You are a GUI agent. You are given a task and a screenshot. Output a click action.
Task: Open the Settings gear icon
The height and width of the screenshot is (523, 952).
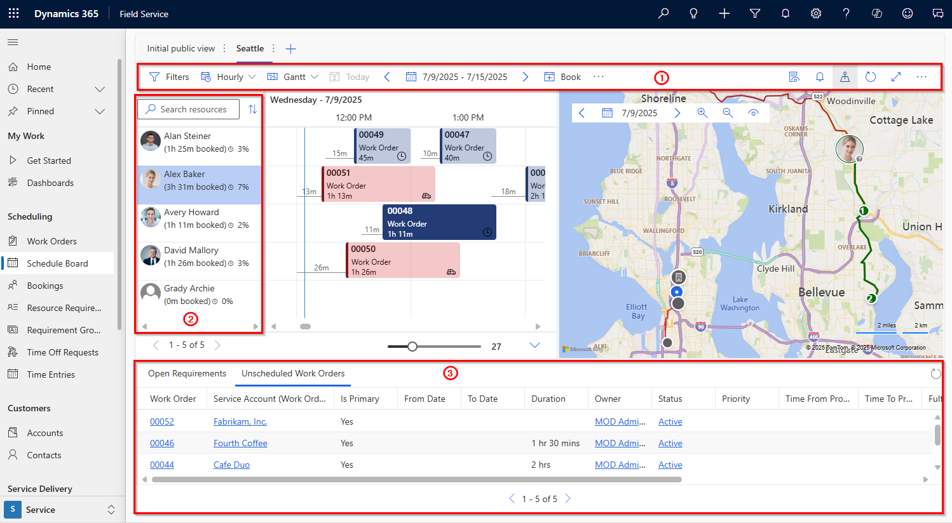point(816,13)
